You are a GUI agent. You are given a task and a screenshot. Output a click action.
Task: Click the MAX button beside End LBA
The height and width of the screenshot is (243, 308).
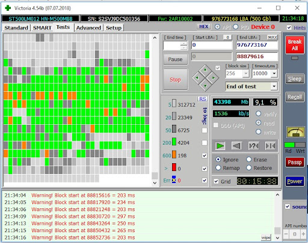coord(273,37)
